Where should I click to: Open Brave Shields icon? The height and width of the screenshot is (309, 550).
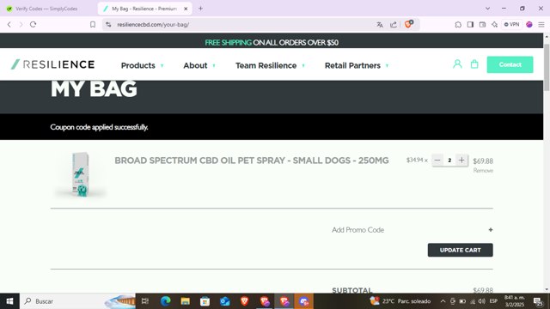[409, 24]
